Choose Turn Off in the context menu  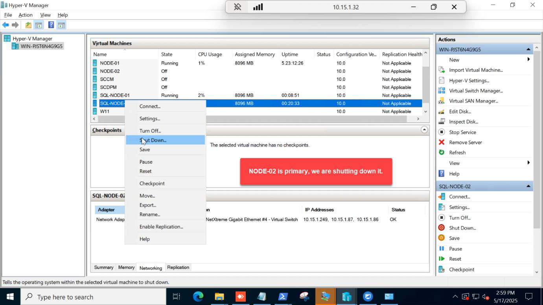click(165, 131)
